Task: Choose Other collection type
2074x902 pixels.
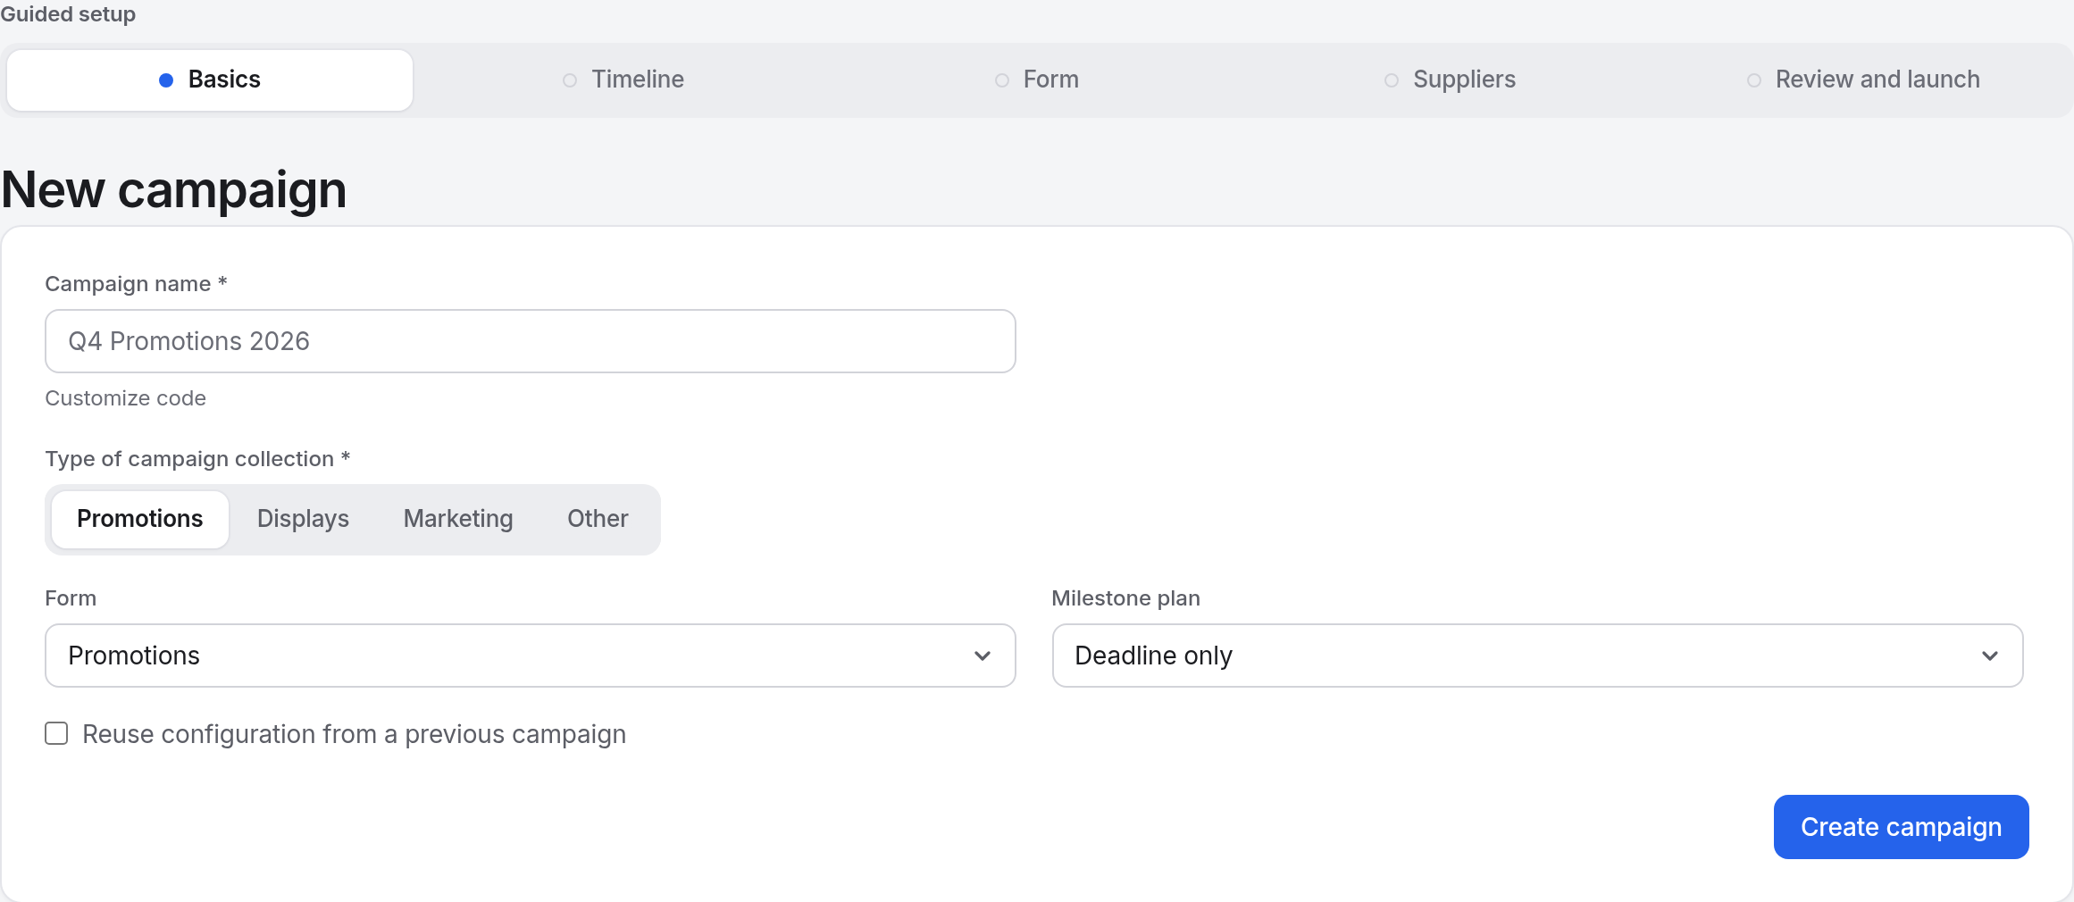Action: [x=598, y=519]
